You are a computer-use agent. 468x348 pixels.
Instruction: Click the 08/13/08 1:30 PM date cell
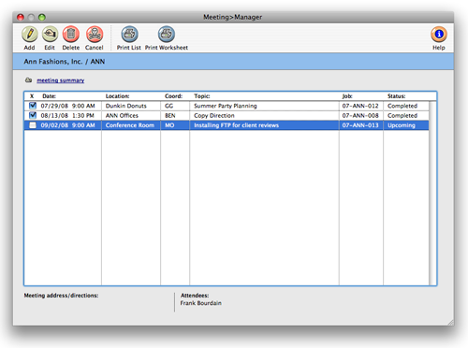pyautogui.click(x=67, y=116)
